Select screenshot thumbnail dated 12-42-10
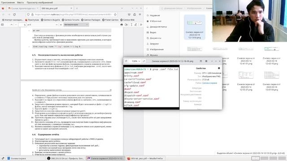 [272, 55]
